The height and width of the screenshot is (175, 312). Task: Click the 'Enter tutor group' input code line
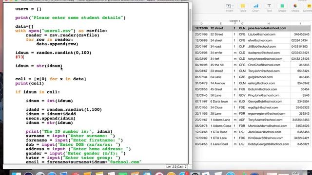(73, 157)
